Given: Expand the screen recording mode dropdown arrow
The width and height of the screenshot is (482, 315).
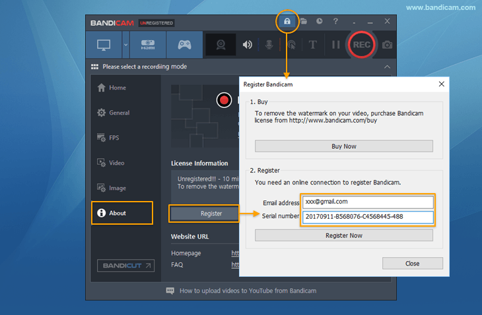Looking at the screenshot, I should (125, 45).
